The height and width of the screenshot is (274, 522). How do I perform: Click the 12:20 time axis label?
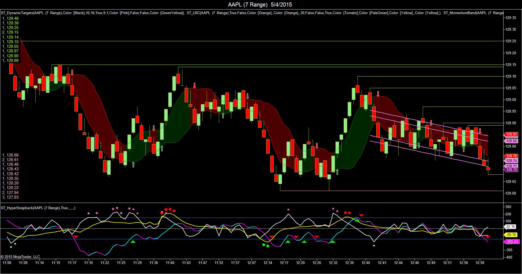coord(300,263)
